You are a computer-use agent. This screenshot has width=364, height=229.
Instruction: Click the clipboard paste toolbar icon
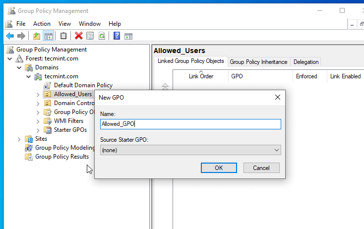[63, 36]
